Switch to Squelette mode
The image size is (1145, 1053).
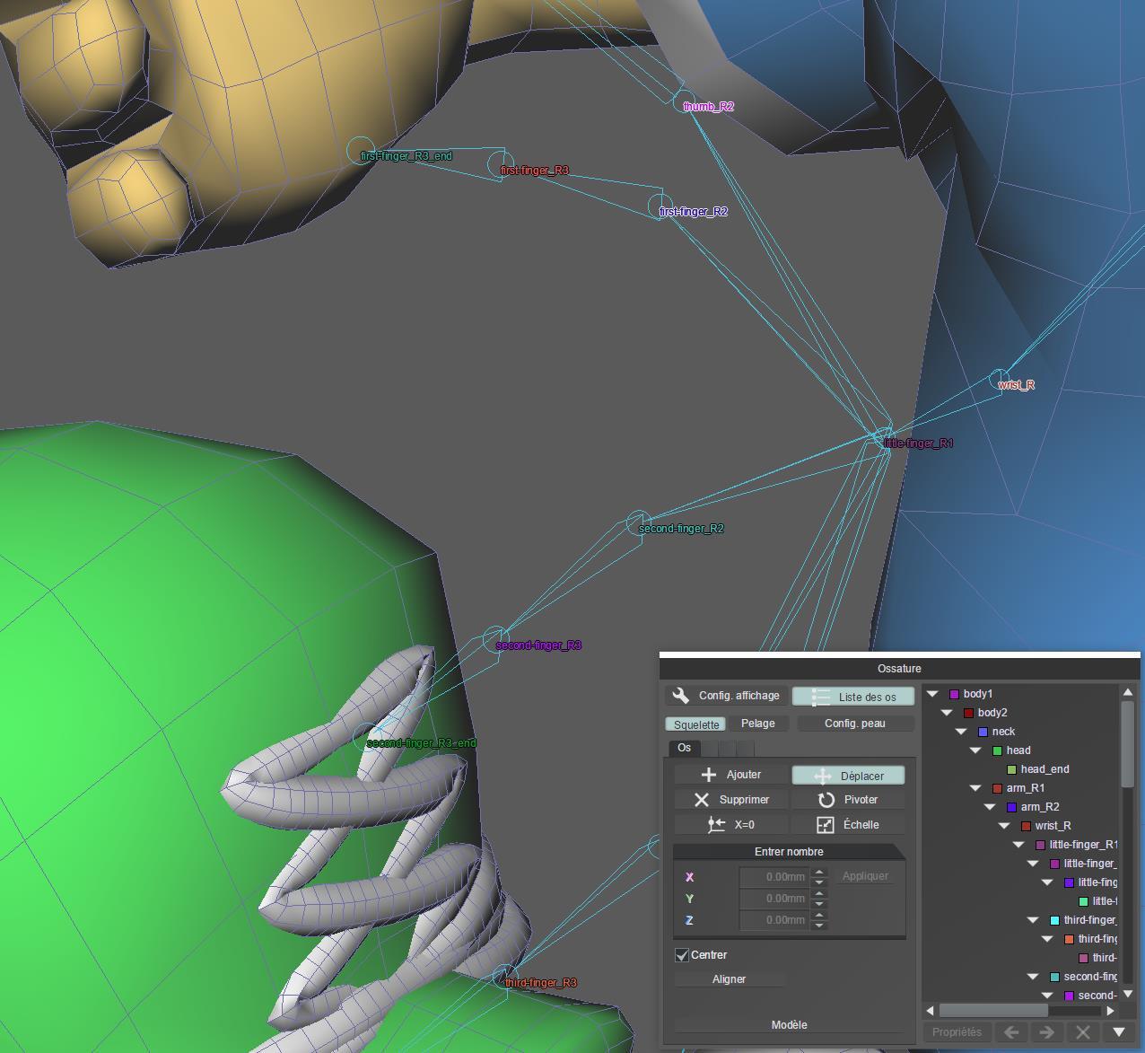click(x=696, y=724)
